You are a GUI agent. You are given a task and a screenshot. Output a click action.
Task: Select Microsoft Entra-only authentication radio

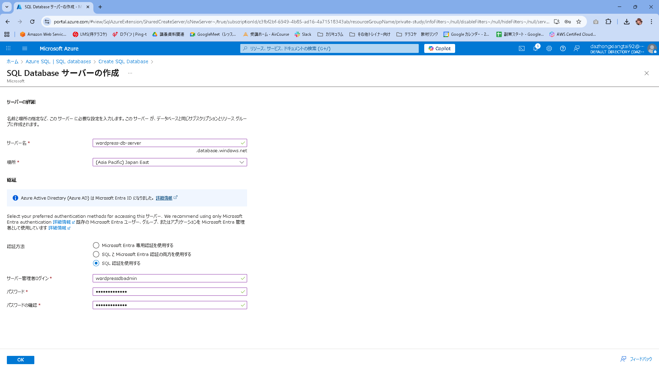pos(96,245)
